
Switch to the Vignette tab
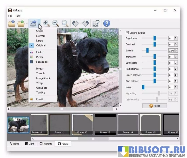click(x=46, y=144)
